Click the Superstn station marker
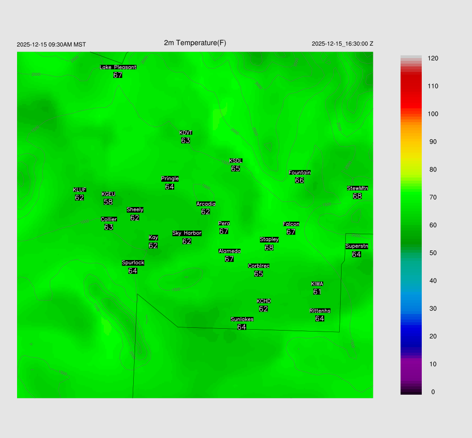This screenshot has width=472, height=438. tap(357, 250)
